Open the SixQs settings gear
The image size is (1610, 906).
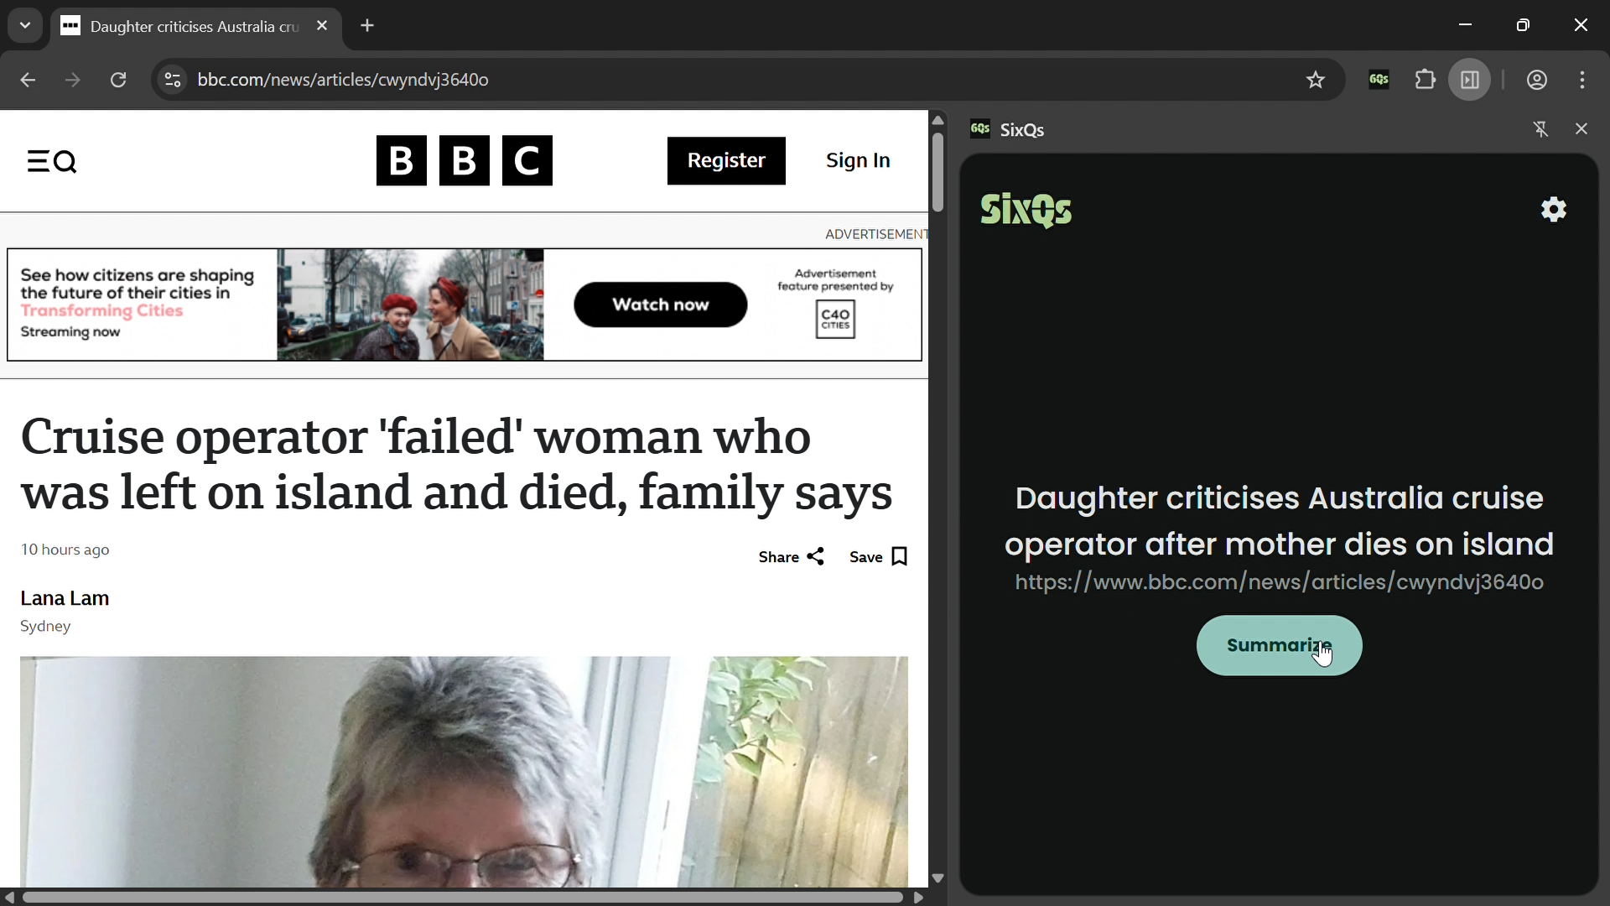tap(1554, 210)
